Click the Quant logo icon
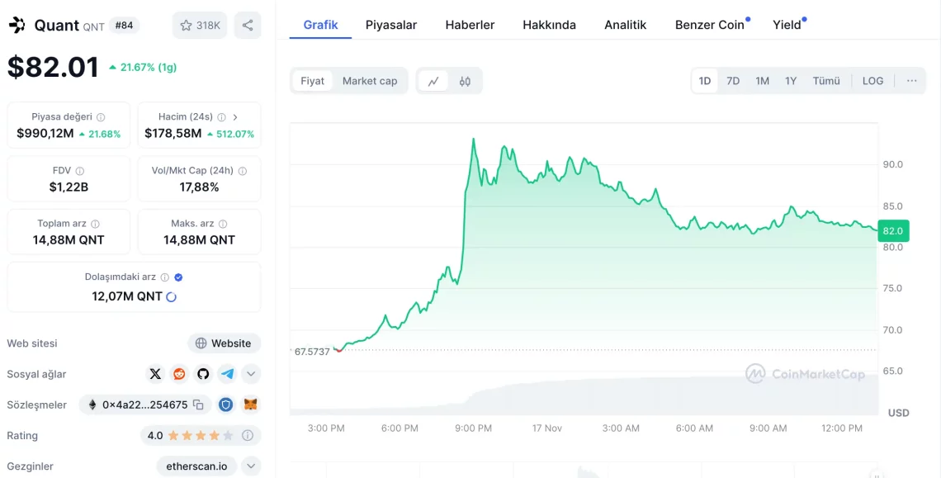Image resolution: width=941 pixels, height=478 pixels. click(x=17, y=26)
